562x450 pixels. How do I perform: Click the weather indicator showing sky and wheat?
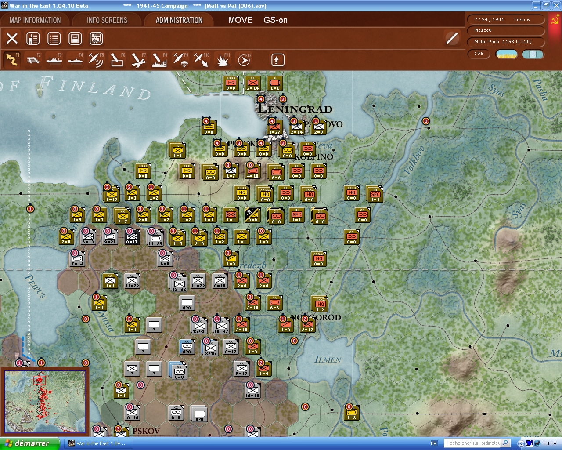click(507, 54)
